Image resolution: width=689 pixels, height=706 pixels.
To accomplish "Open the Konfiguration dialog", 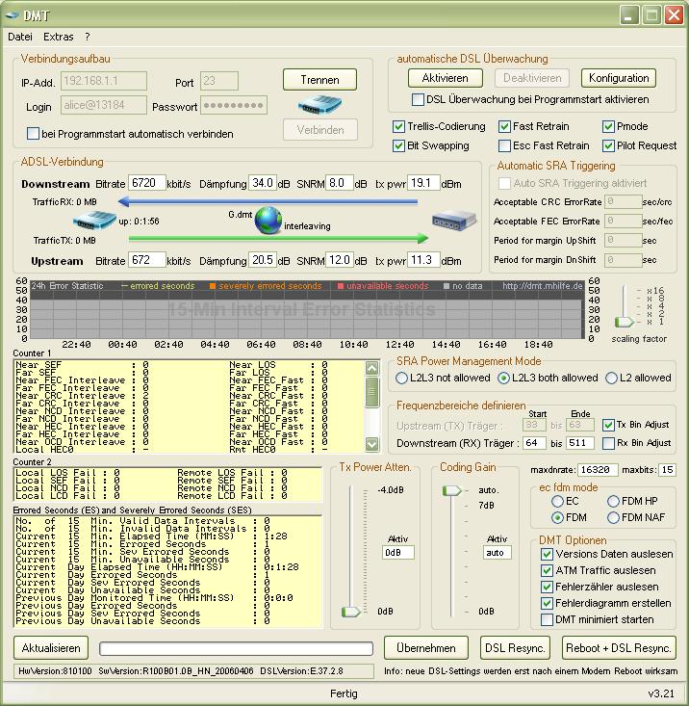I will [x=619, y=78].
